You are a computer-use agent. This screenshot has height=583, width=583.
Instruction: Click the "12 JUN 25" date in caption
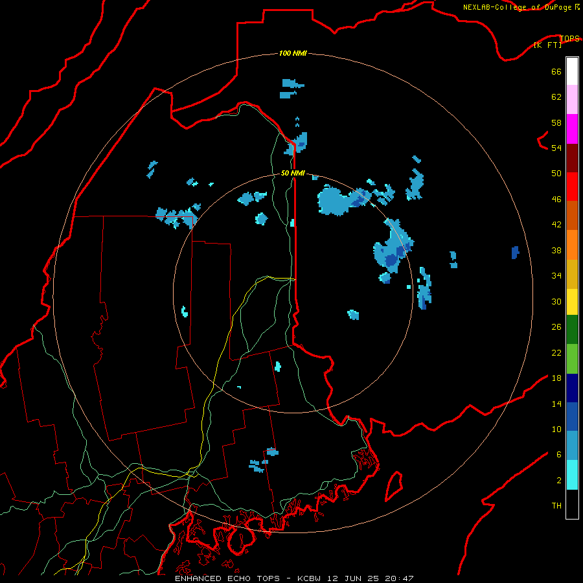pyautogui.click(x=353, y=578)
